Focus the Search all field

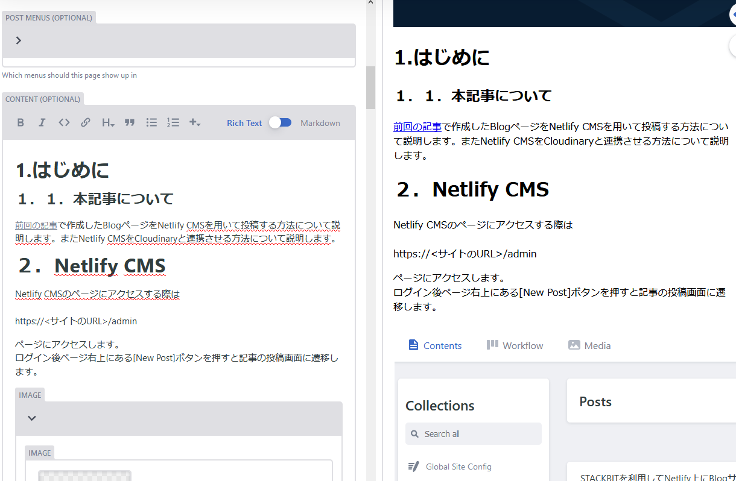[474, 434]
